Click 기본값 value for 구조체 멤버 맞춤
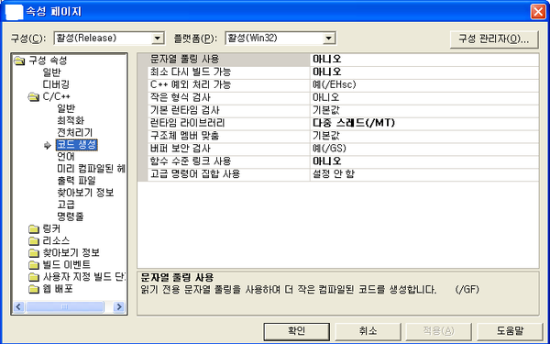This screenshot has height=344, width=550. pyautogui.click(x=424, y=136)
